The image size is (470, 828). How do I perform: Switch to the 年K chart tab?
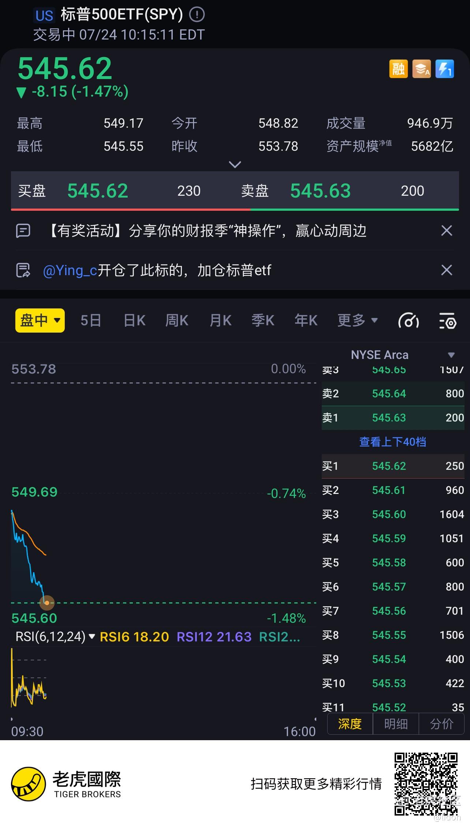[306, 321]
